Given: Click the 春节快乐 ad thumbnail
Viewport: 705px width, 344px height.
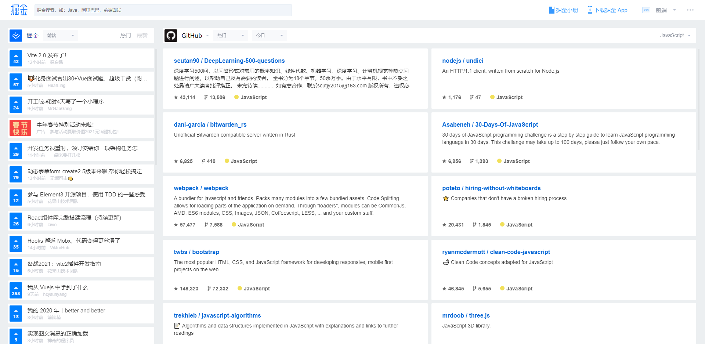Looking at the screenshot, I should pyautogui.click(x=20, y=128).
